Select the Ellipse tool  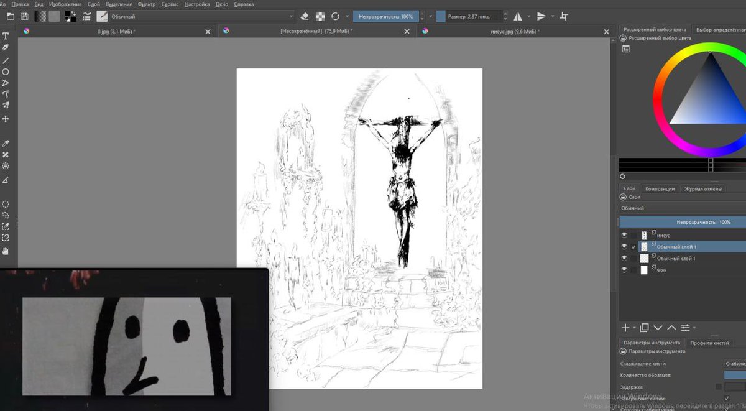click(x=6, y=72)
